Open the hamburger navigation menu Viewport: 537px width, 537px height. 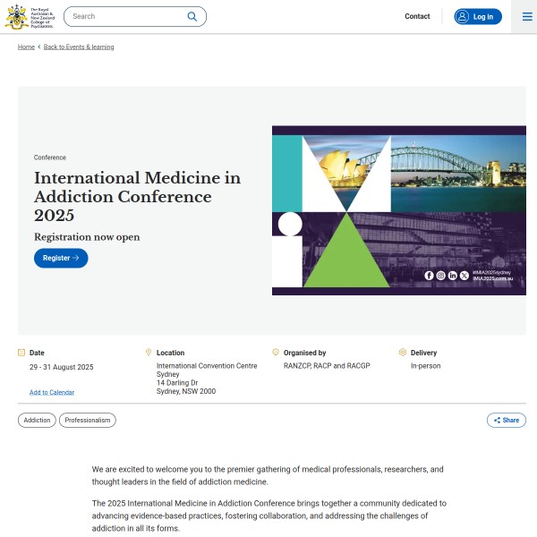coord(524,16)
